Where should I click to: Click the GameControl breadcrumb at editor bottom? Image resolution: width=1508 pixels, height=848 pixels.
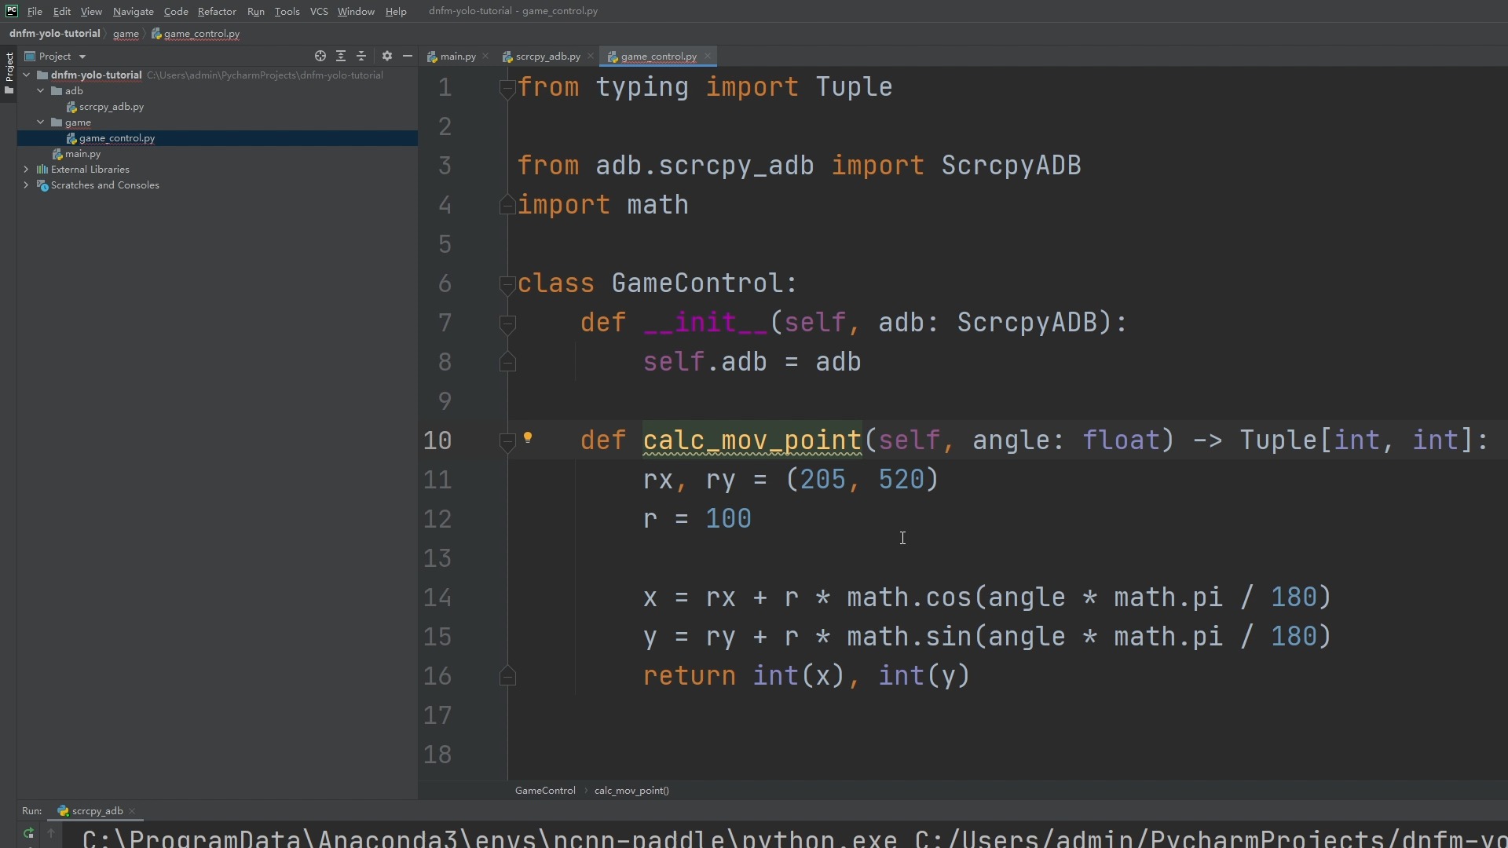[545, 791]
